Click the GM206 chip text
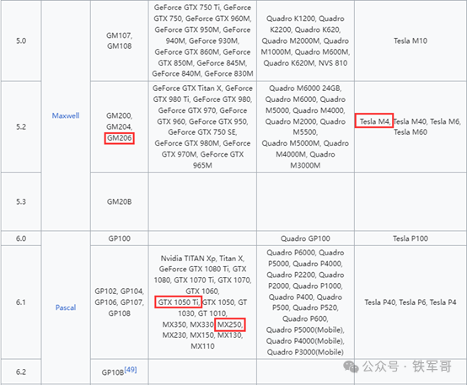The image size is (467, 385). [119, 138]
